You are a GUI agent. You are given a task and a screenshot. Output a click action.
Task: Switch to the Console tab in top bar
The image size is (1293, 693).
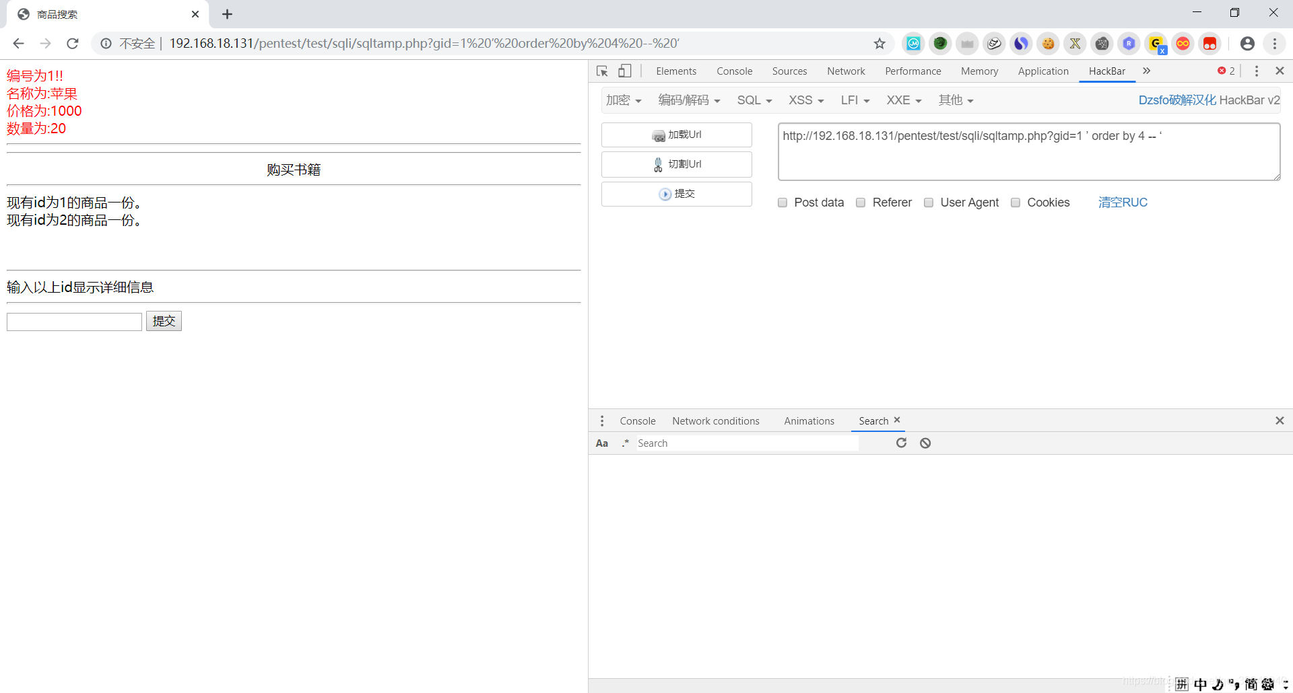[x=734, y=71]
